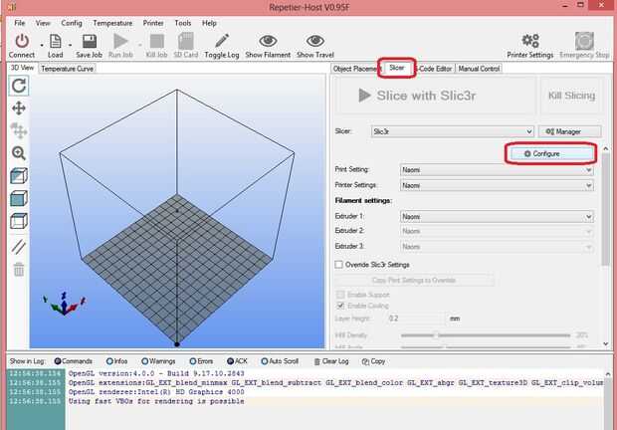Open the Load file icon
This screenshot has width=617, height=430.
pos(56,41)
